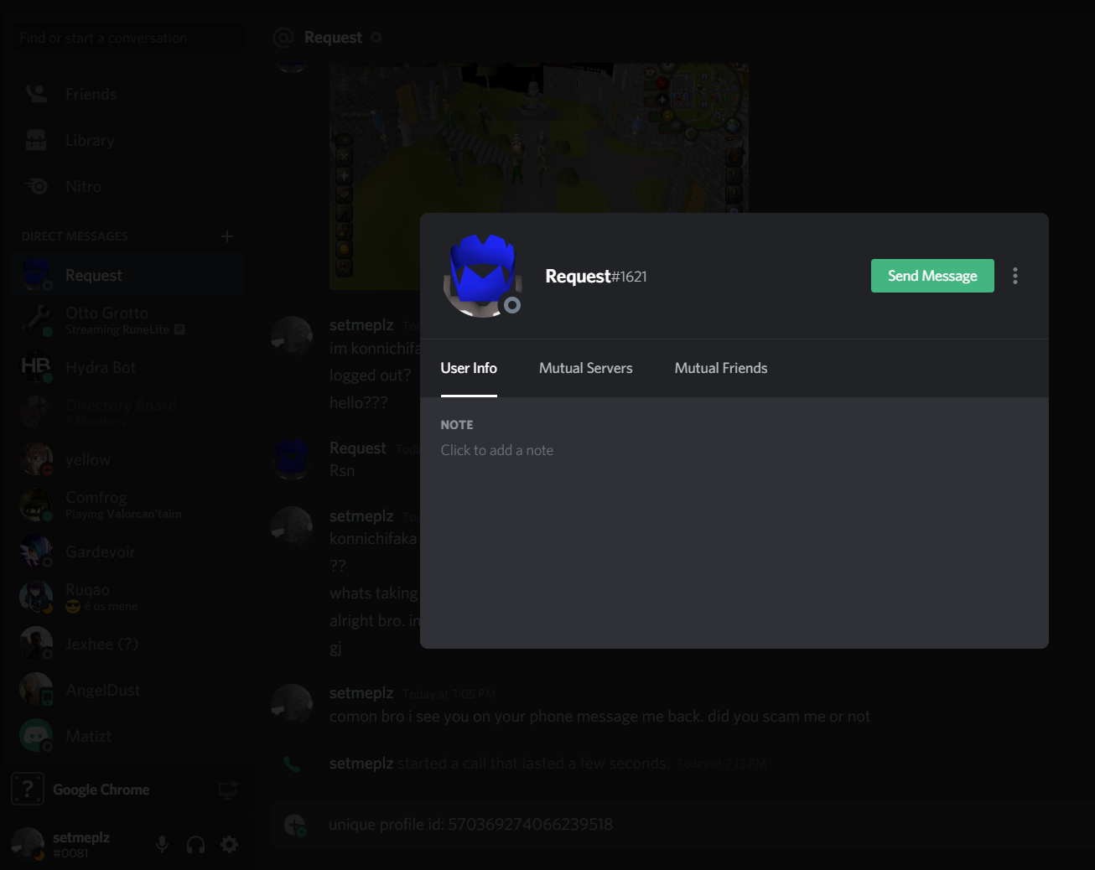Click the Google Chrome activity question-mark icon
Viewport: 1095px width, 870px height.
click(x=28, y=789)
